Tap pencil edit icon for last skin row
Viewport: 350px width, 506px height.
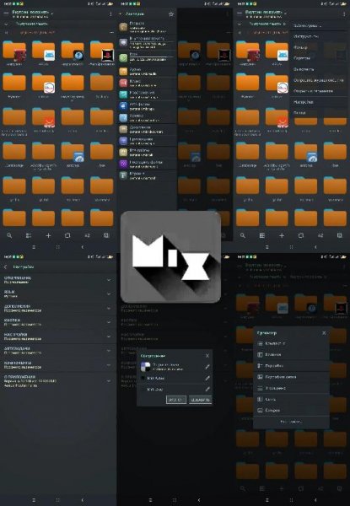pyautogui.click(x=207, y=389)
